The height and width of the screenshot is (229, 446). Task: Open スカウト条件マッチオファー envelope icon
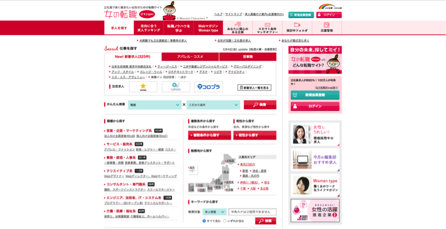(267, 28)
